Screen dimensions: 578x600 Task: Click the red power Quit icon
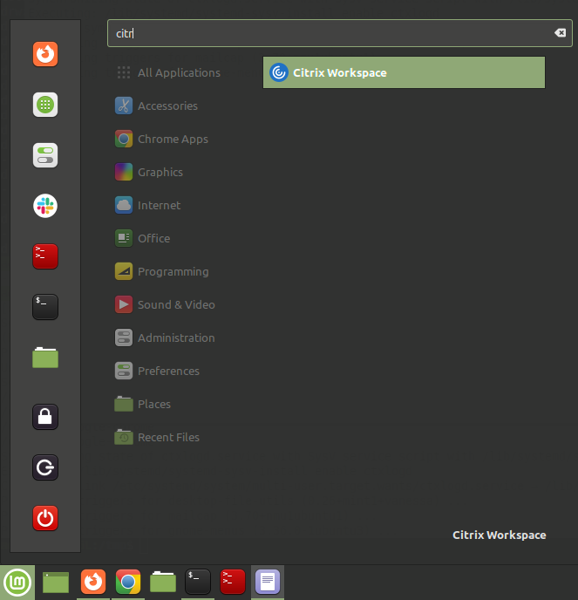[45, 518]
